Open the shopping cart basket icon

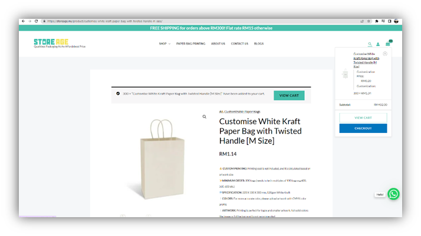tap(388, 44)
